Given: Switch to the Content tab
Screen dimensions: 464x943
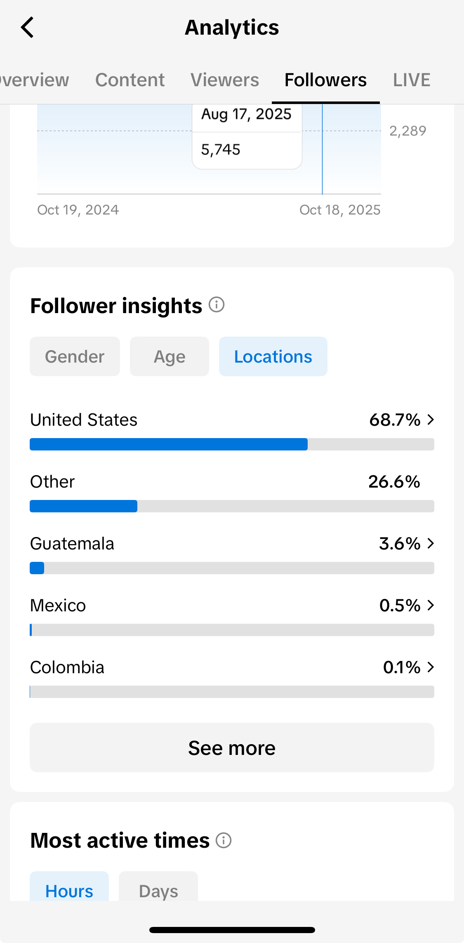Looking at the screenshot, I should click(x=130, y=80).
